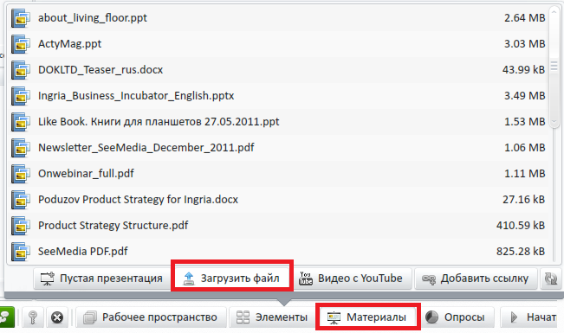Create a Пустая презентация
Image resolution: width=564 pixels, height=333 pixels.
(101, 279)
